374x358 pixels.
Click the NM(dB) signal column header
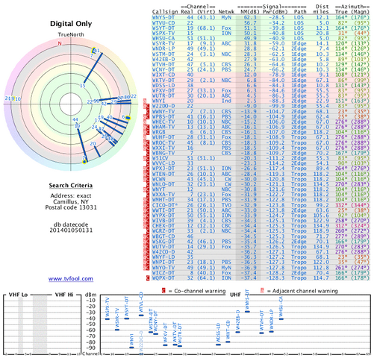(249, 12)
